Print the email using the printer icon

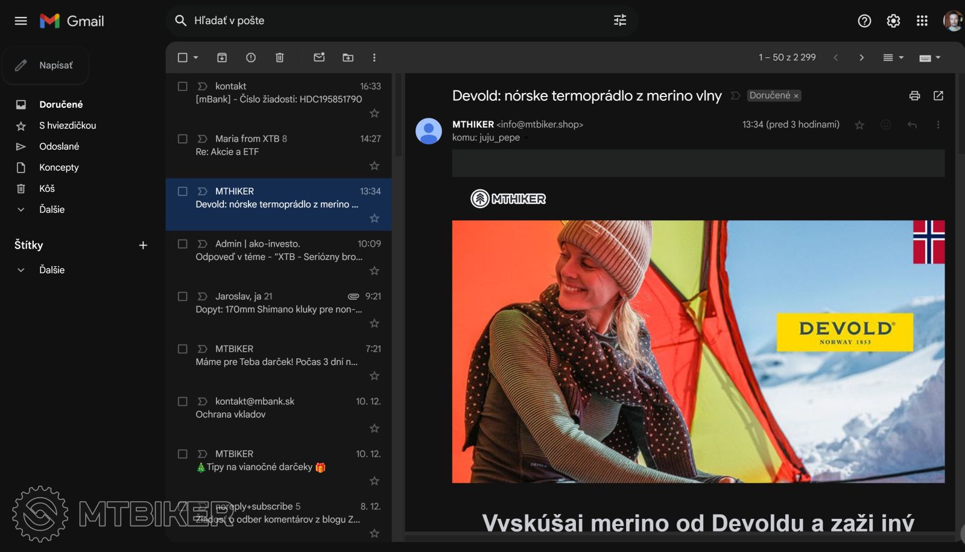point(914,96)
